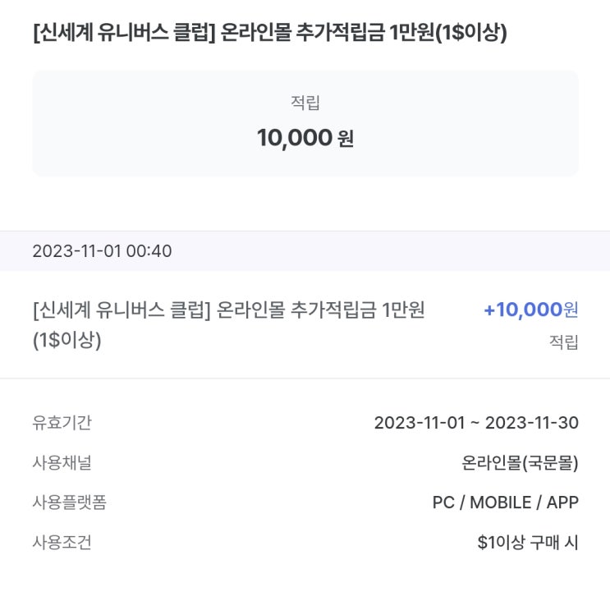Select APP in the platform list

click(562, 502)
